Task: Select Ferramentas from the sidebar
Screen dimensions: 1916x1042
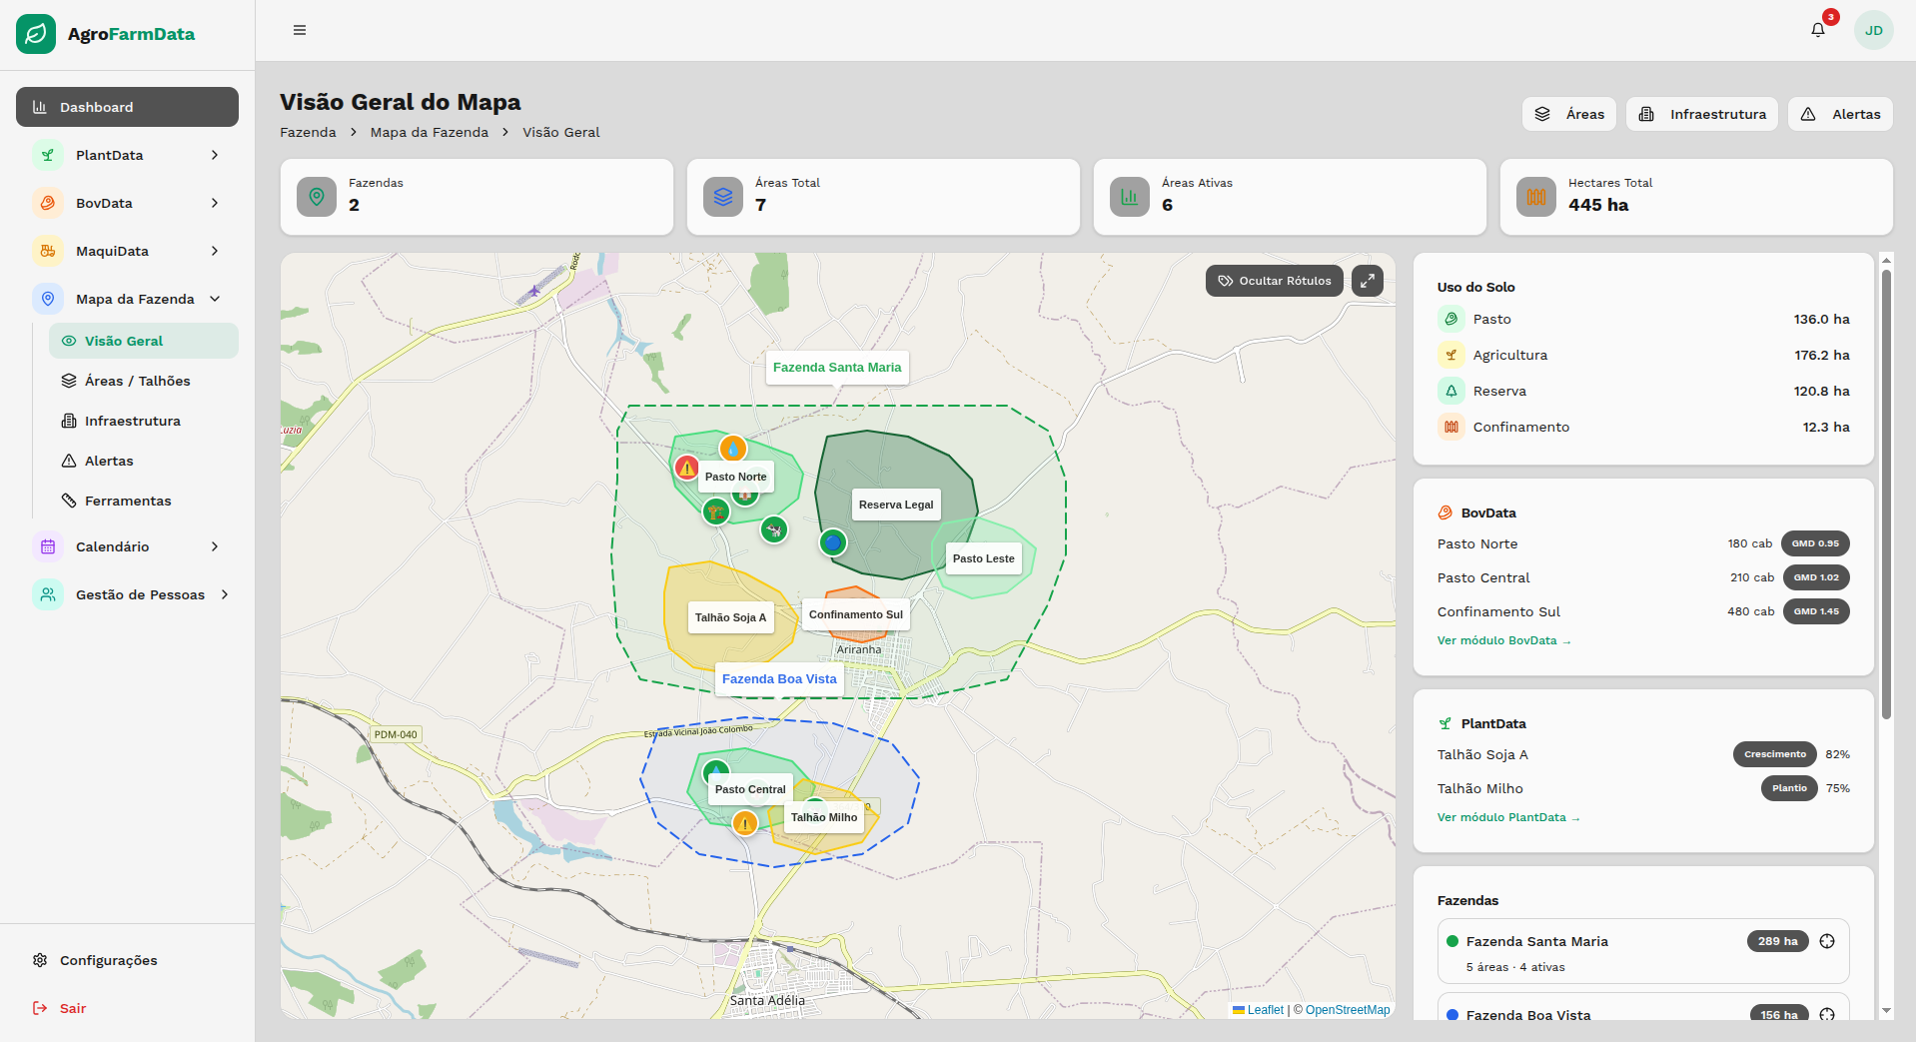Action: pos(128,501)
